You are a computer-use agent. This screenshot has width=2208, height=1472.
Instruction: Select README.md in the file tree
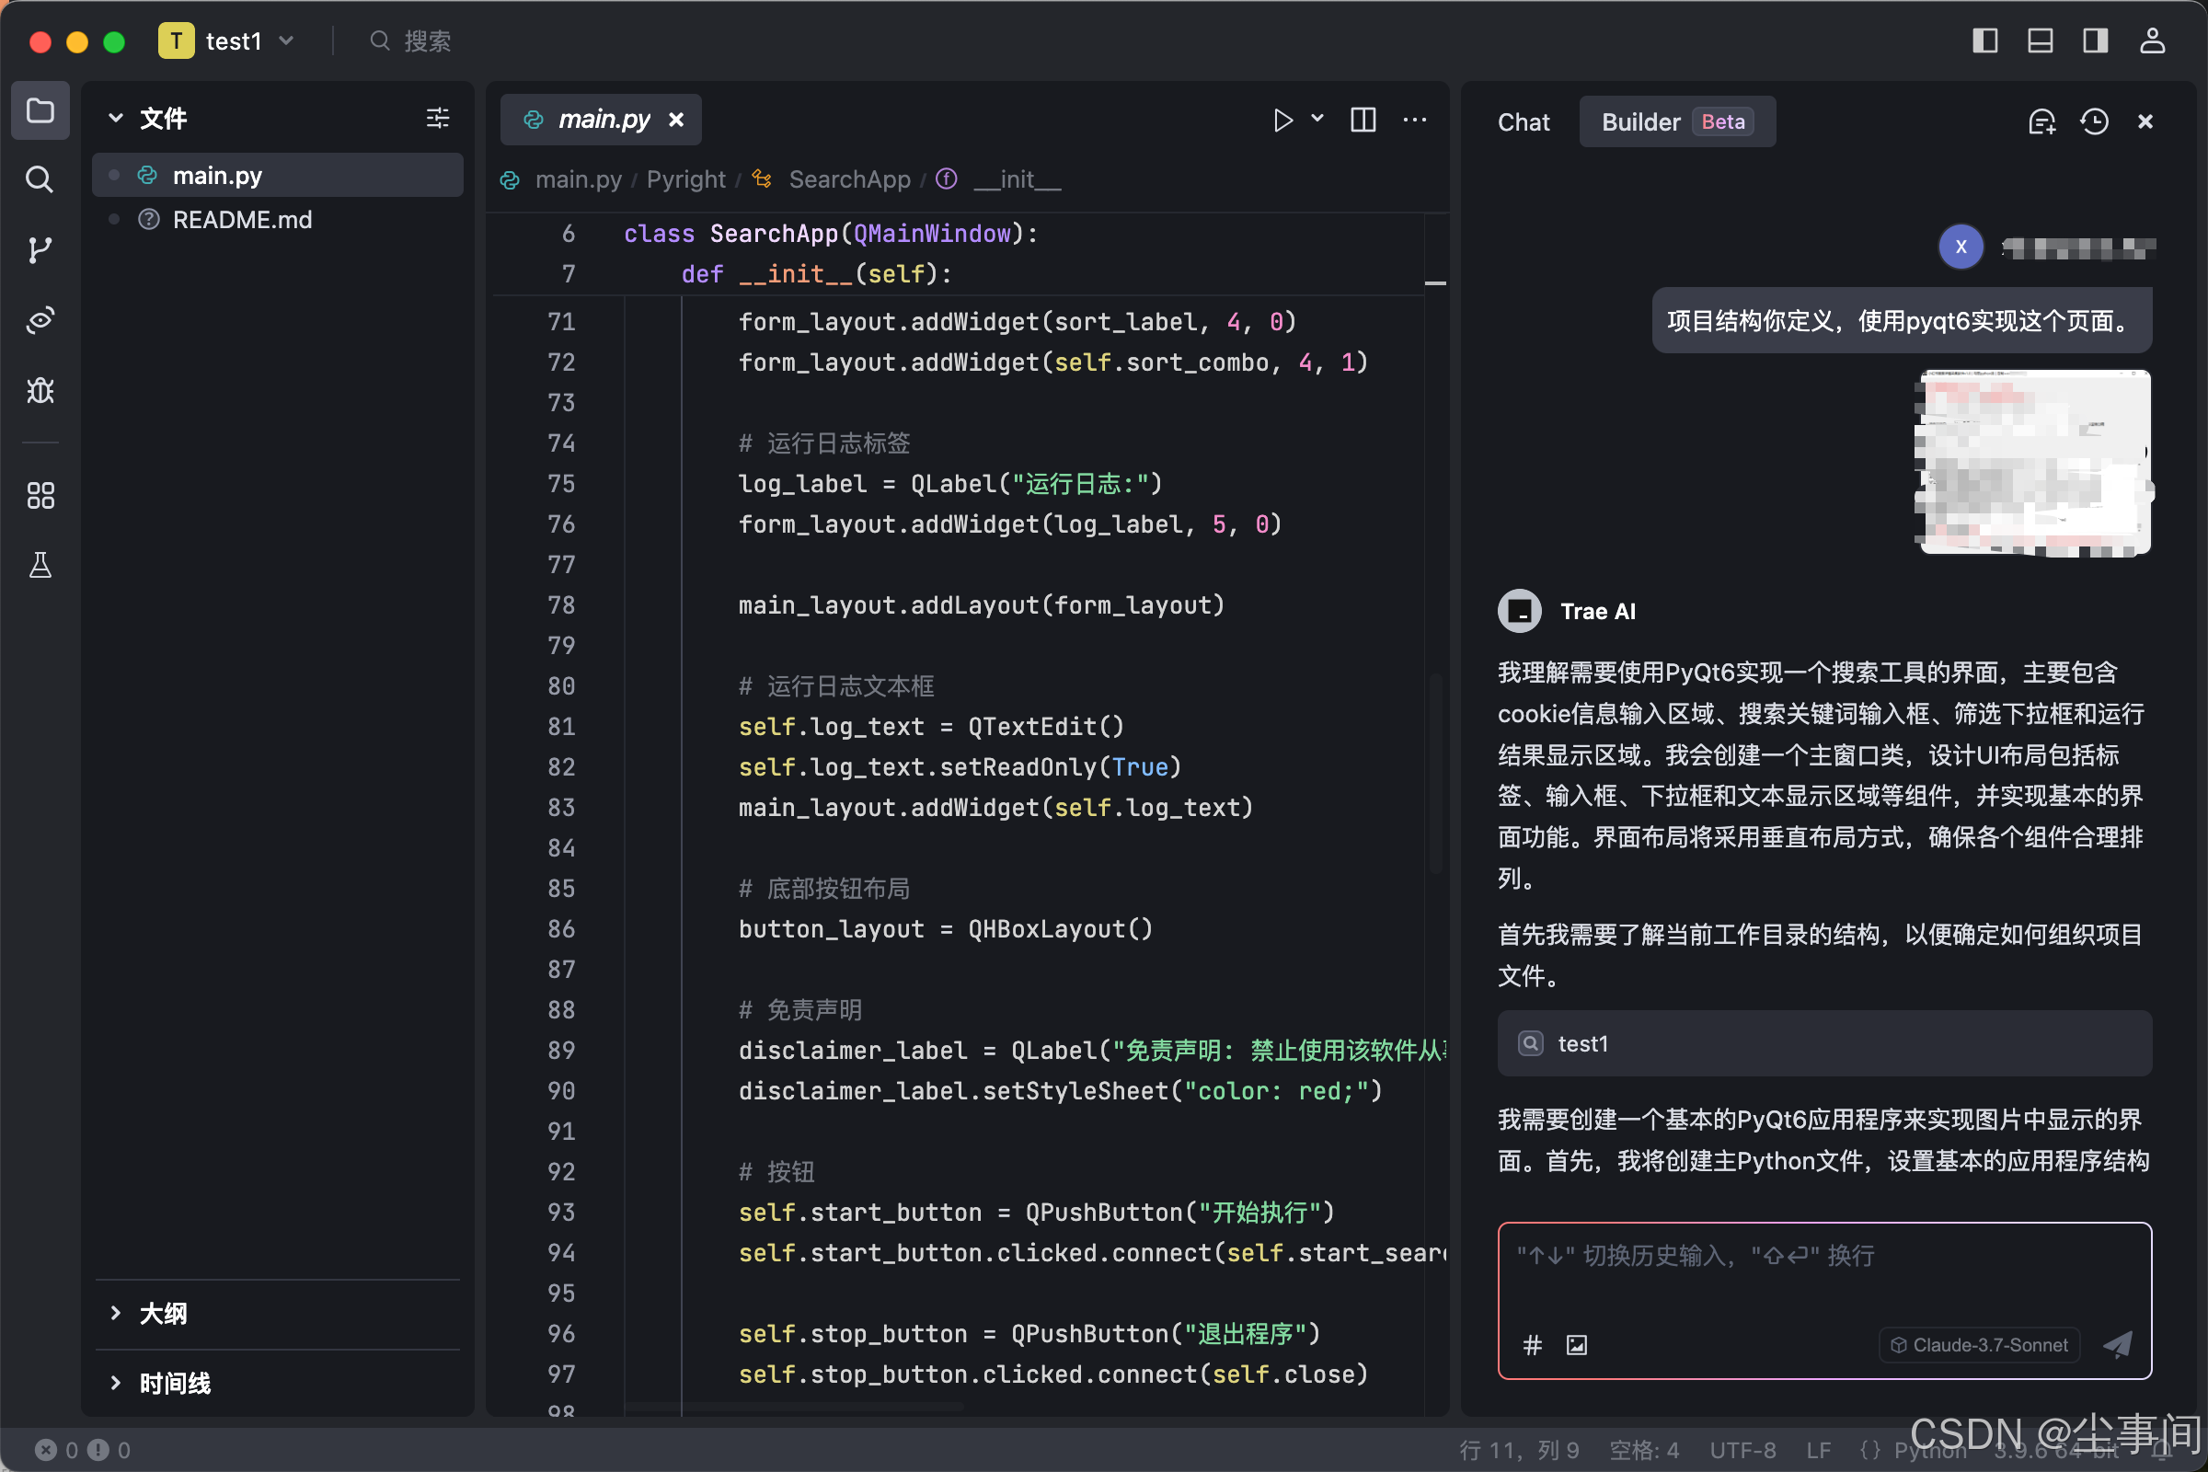click(x=242, y=220)
